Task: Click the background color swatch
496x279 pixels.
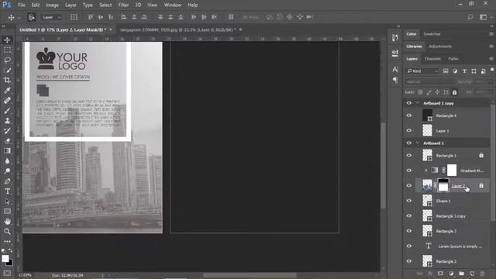Action: (x=10, y=263)
